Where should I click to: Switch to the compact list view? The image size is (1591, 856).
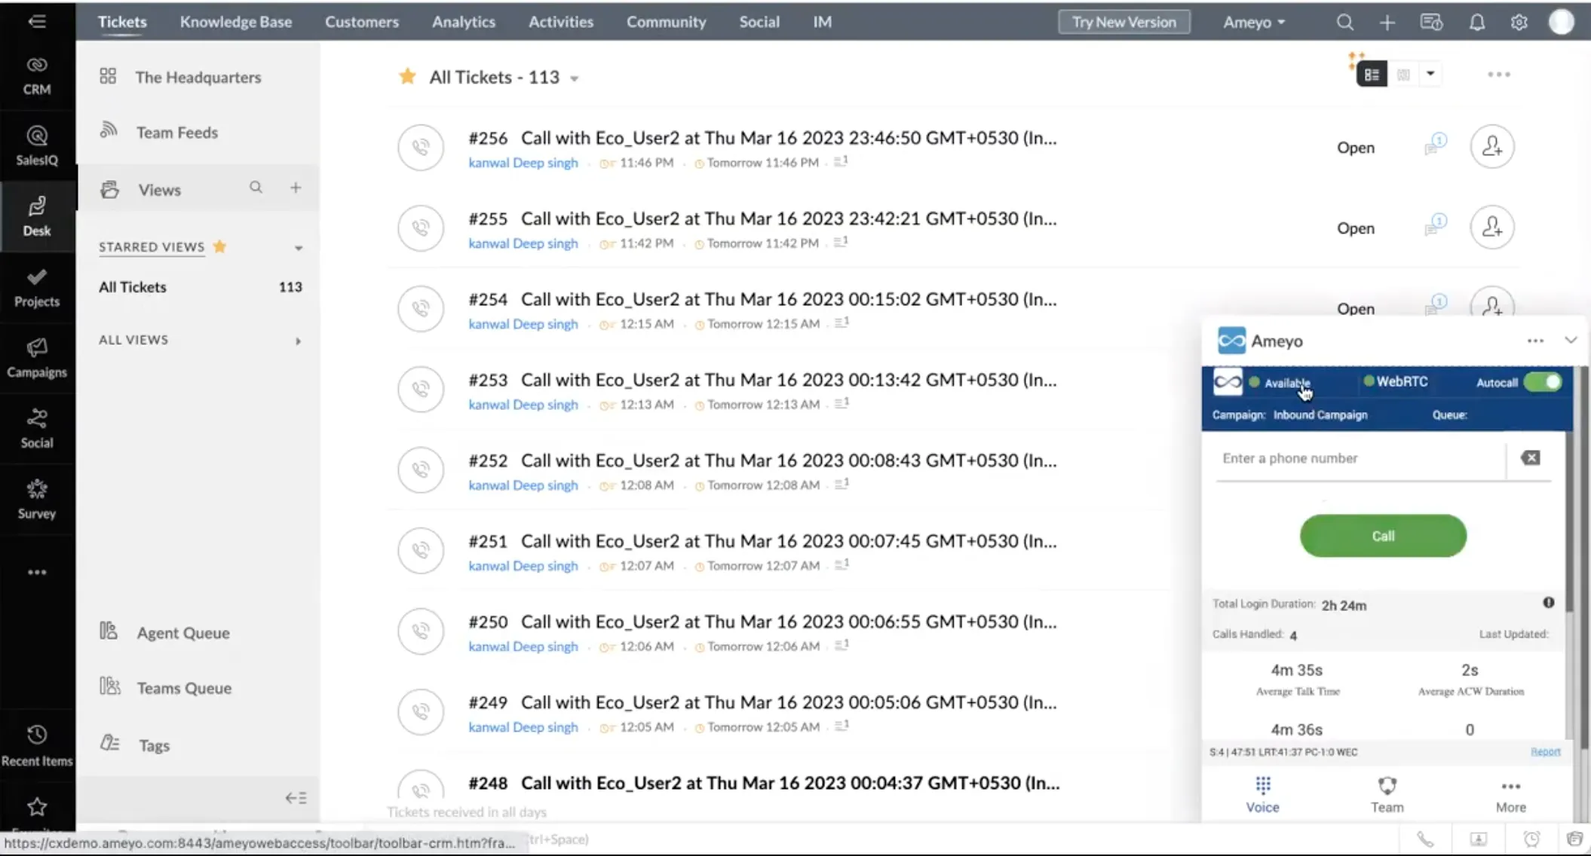pos(1372,74)
